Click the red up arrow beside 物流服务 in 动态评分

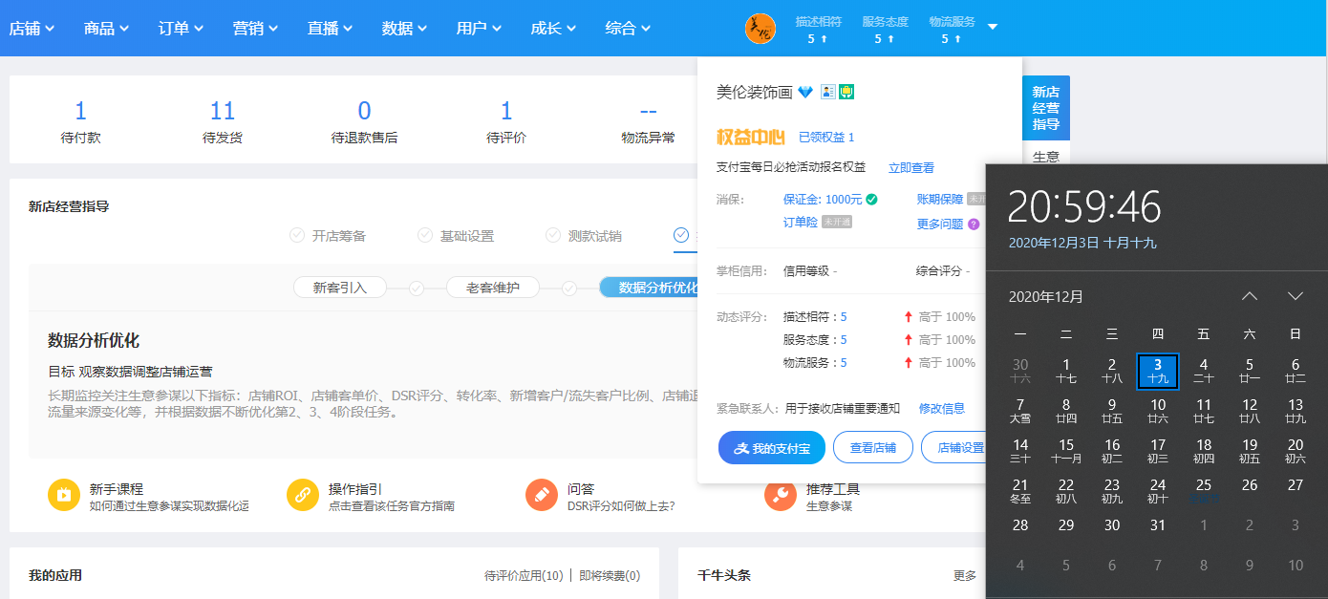[909, 363]
